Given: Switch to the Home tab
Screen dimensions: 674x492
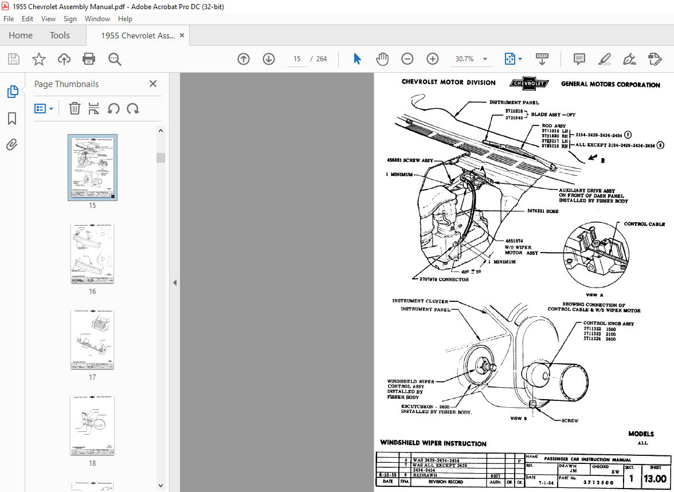Looking at the screenshot, I should (x=21, y=36).
